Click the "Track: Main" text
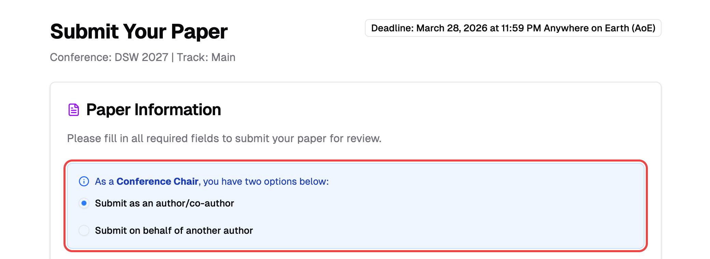Image resolution: width=710 pixels, height=259 pixels. click(x=206, y=57)
